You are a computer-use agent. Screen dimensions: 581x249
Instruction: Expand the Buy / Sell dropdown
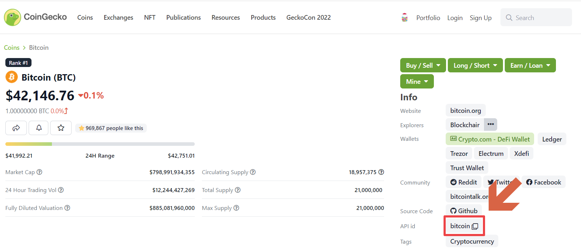(423, 65)
